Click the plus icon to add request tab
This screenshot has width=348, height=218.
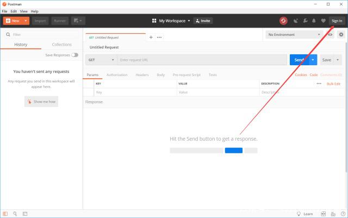(x=151, y=37)
